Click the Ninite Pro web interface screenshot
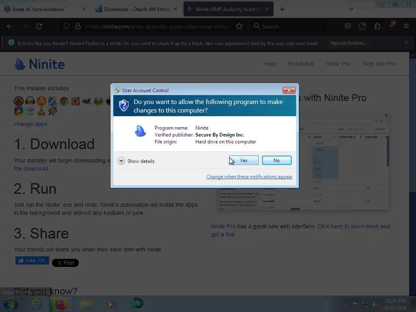The height and width of the screenshot is (312, 416). (303, 162)
